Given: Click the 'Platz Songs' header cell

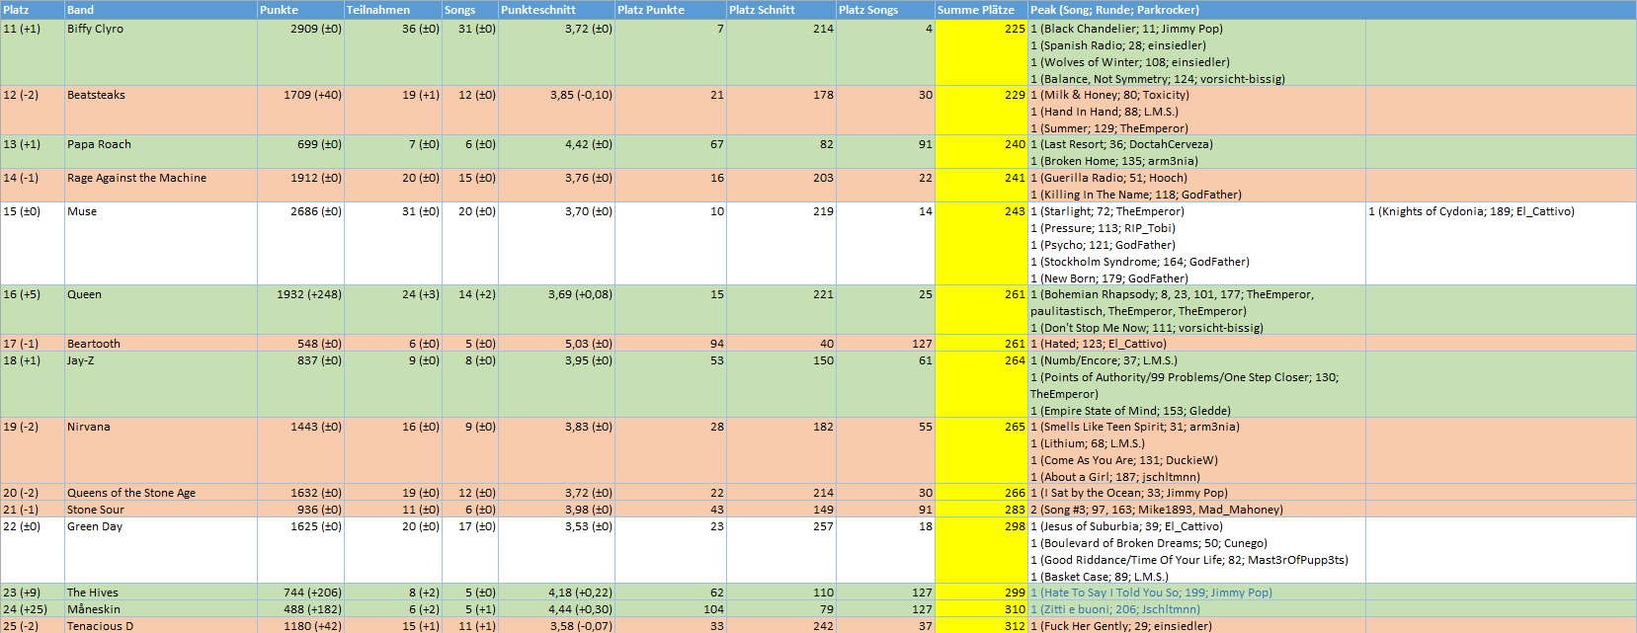Looking at the screenshot, I should click(x=885, y=10).
